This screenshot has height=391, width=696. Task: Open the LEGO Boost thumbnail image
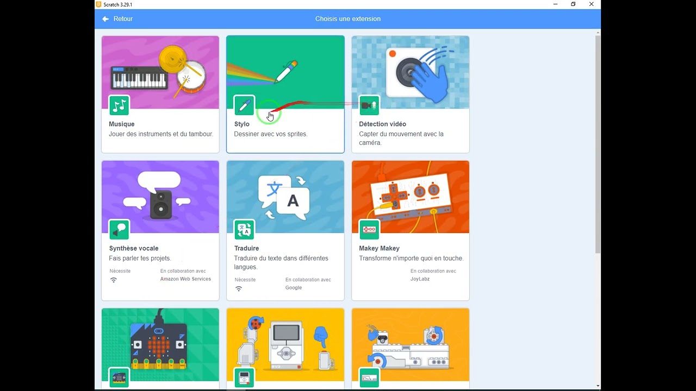(x=411, y=345)
